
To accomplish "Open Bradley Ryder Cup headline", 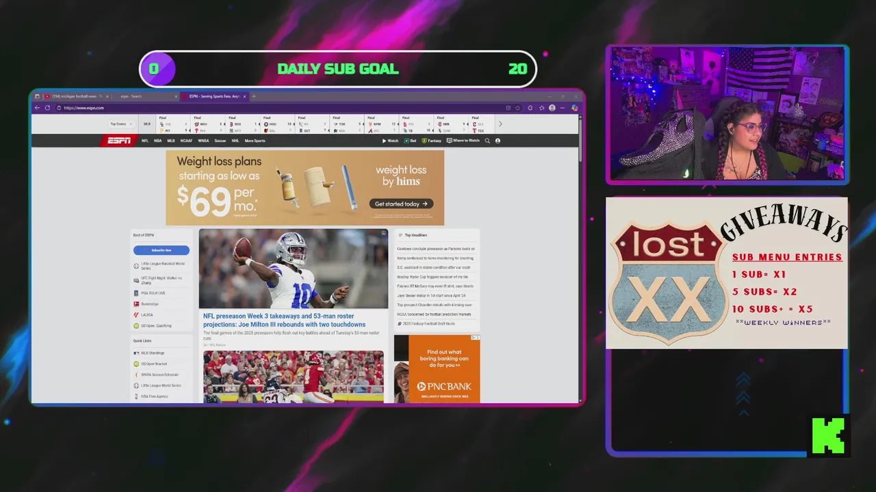I will tap(433, 277).
